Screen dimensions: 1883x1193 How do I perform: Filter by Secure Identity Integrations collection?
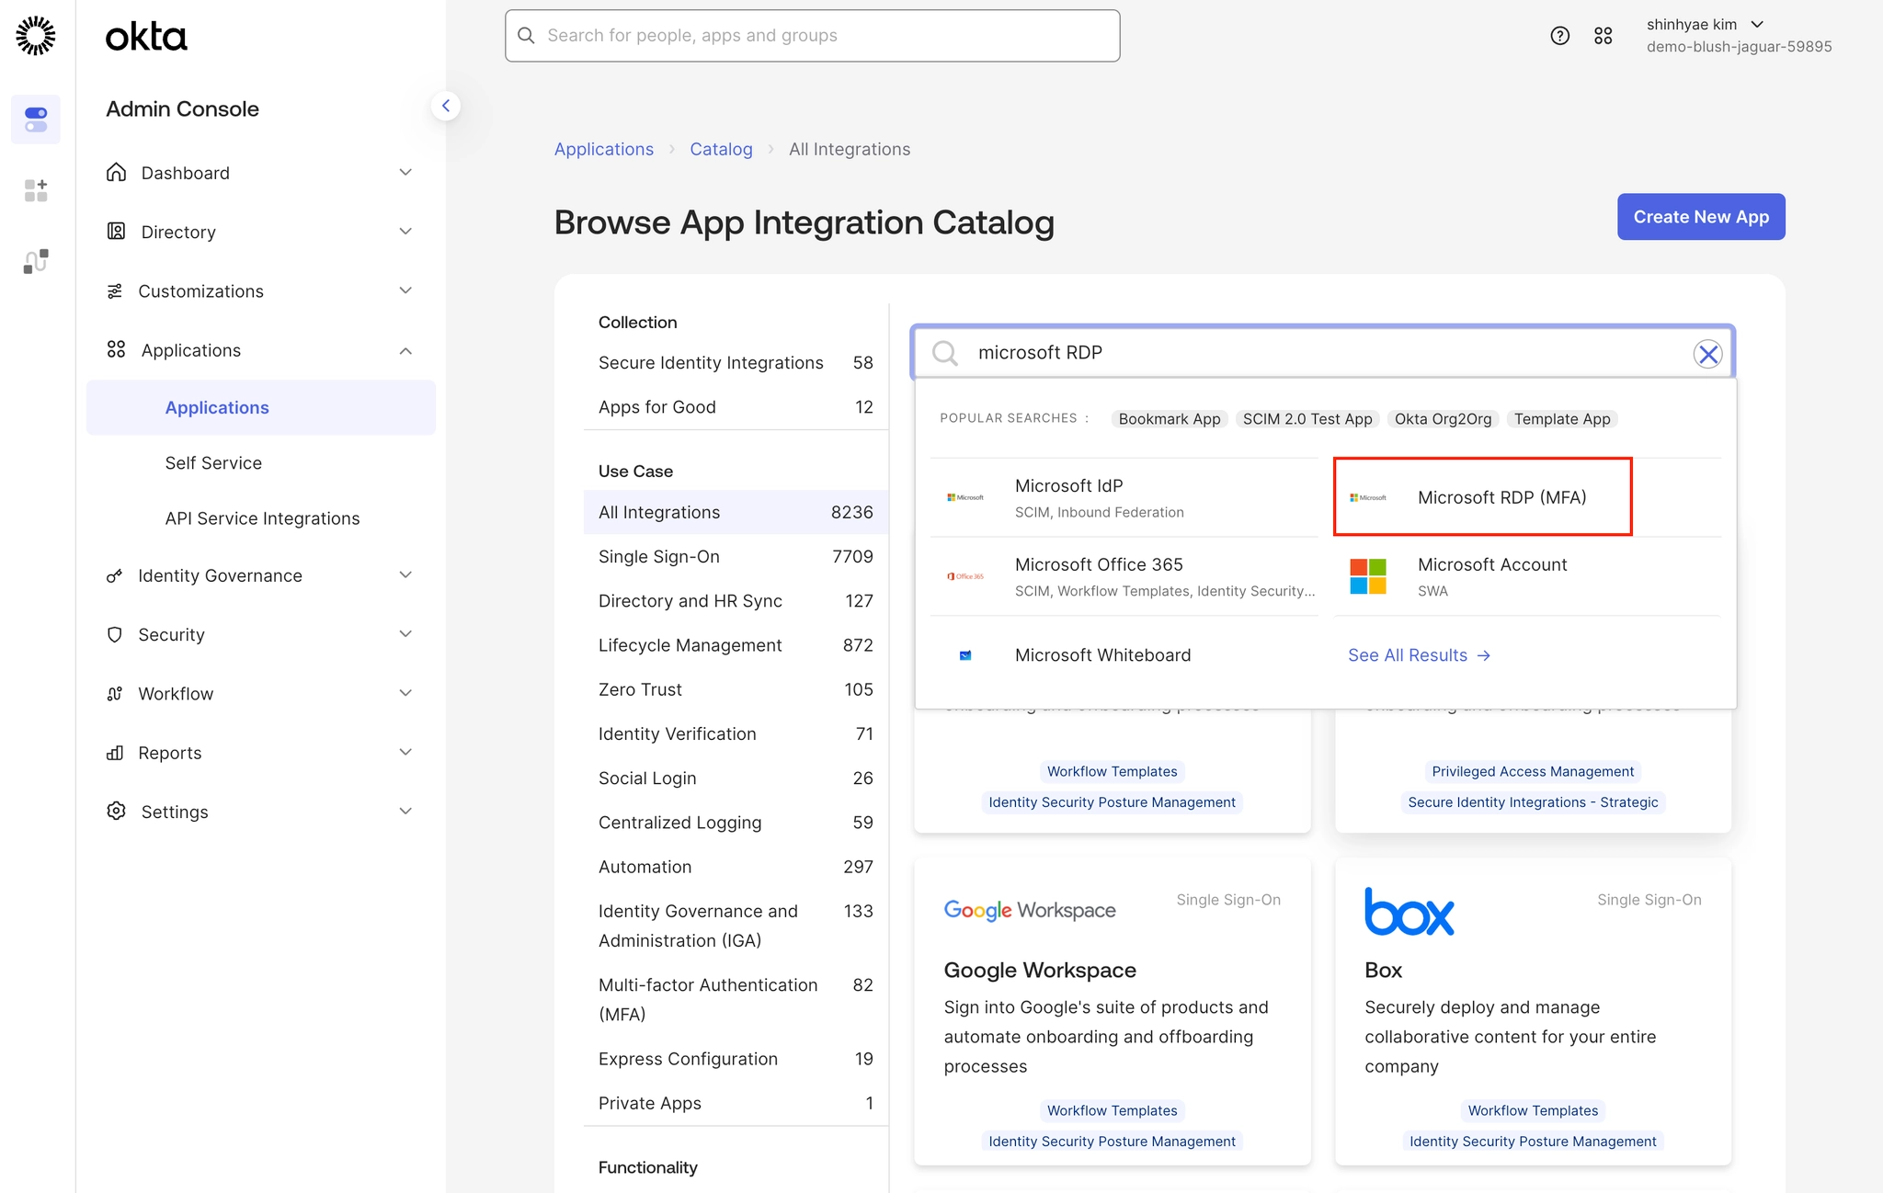pyautogui.click(x=736, y=363)
